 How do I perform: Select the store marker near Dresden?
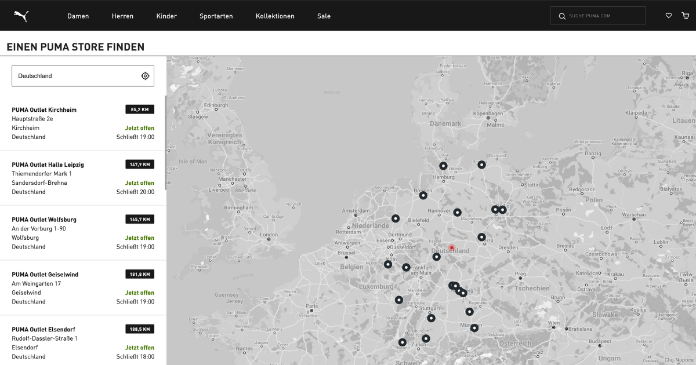[481, 236]
